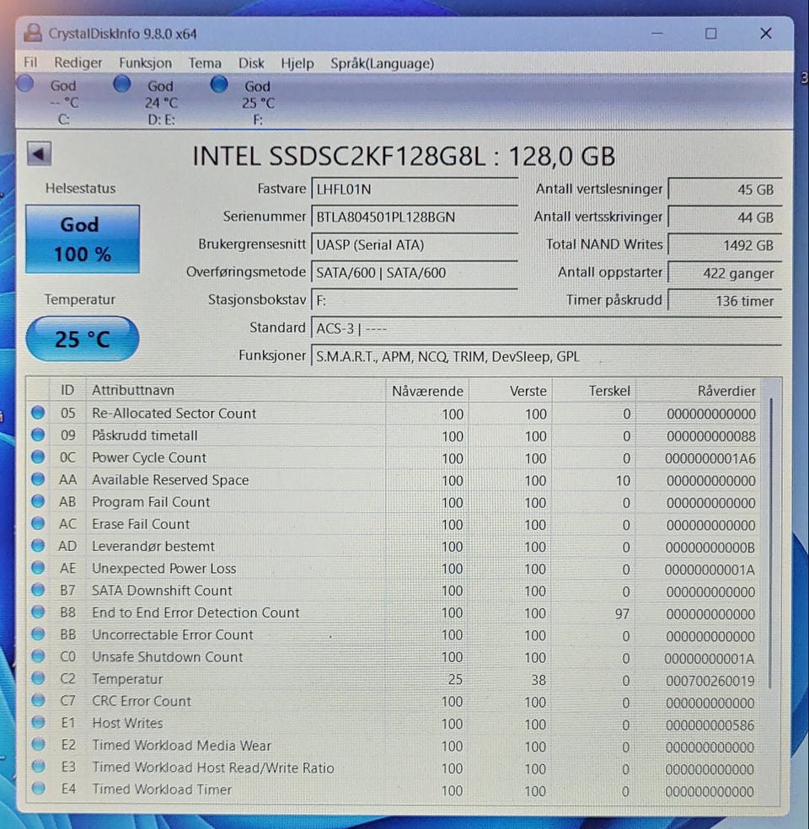809x829 pixels.
Task: Minimize the CrystalDiskInfo window
Action: point(656,34)
